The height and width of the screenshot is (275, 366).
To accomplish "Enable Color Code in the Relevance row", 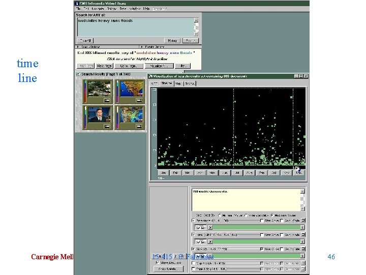I will pyautogui.click(x=282, y=221).
